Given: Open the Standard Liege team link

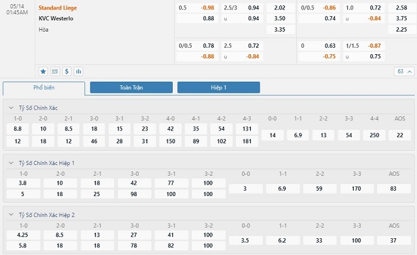Looking at the screenshot, I should [x=58, y=8].
